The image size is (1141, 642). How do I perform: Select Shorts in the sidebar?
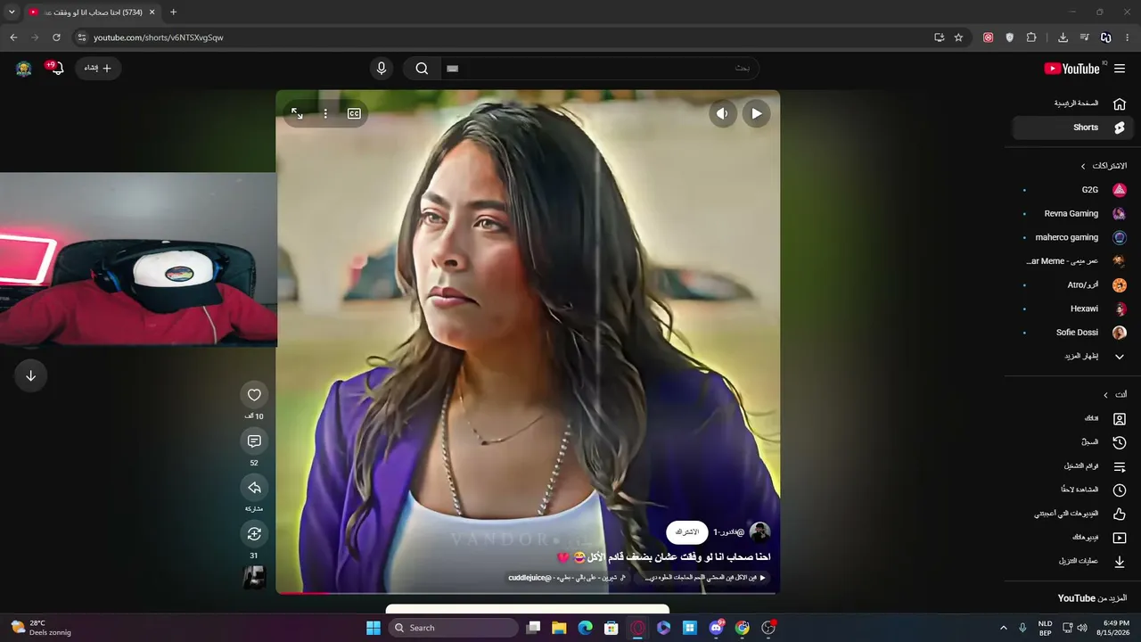pyautogui.click(x=1071, y=128)
